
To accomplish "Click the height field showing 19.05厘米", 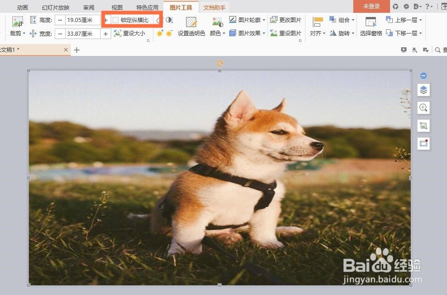I will [x=83, y=20].
